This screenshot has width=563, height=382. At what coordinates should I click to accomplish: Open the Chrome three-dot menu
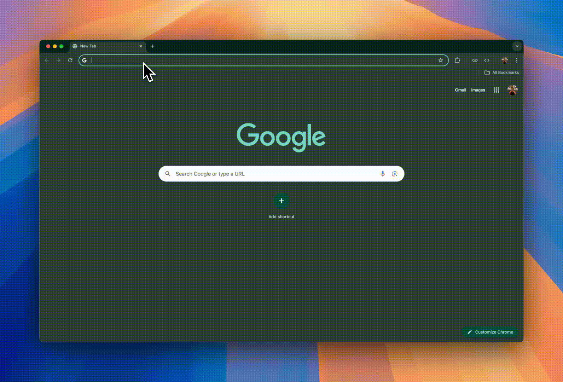tap(516, 60)
